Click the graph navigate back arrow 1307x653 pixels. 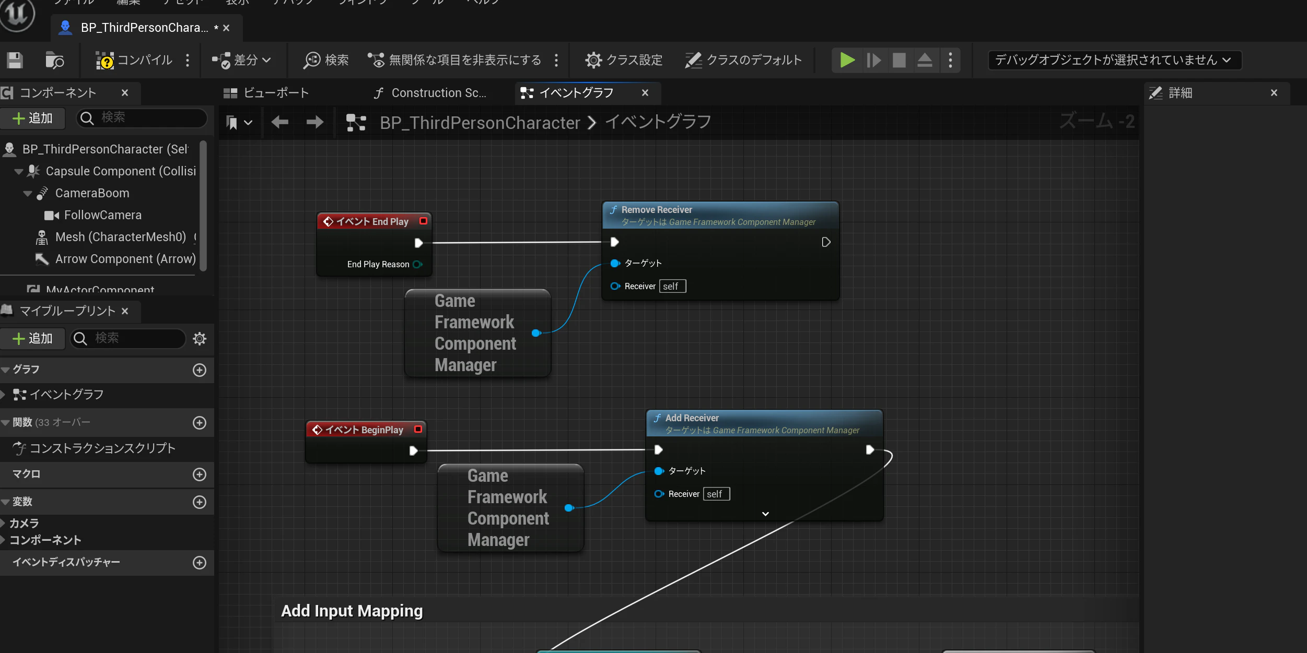tap(280, 122)
